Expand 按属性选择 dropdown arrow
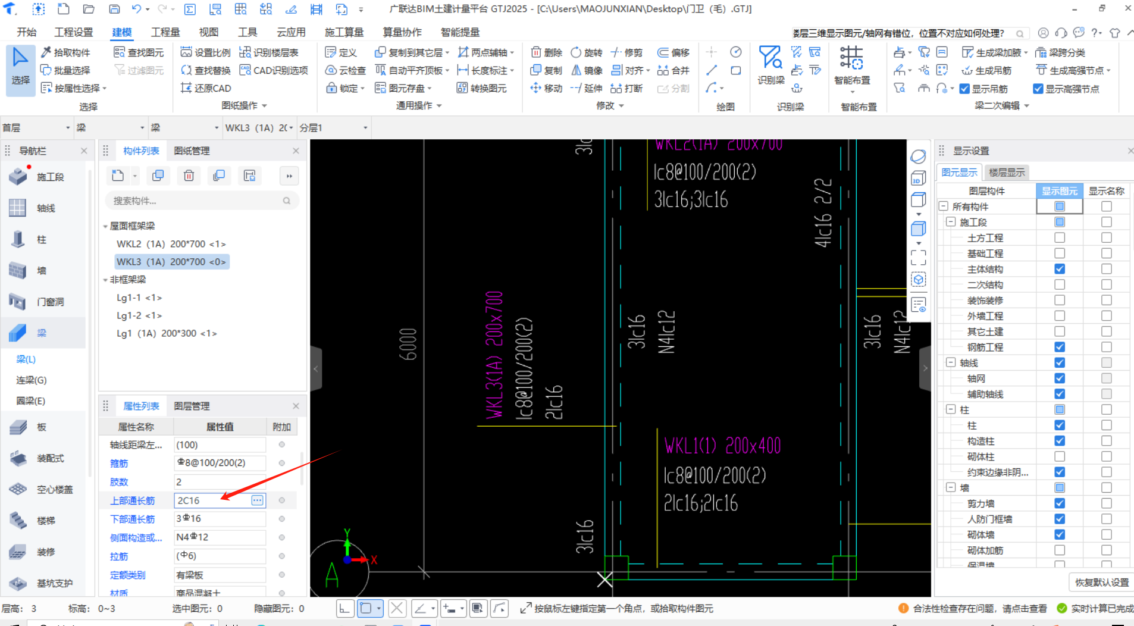 (x=105, y=89)
